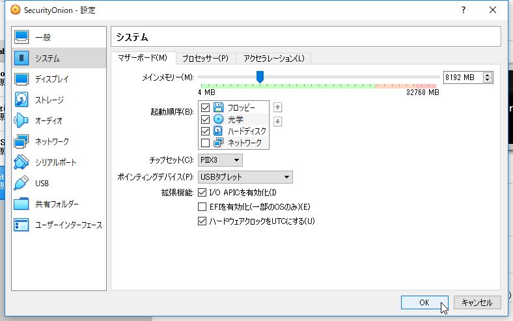Screen dimensions: 513x321
Task: Open help with the question mark button
Action: pos(464,10)
